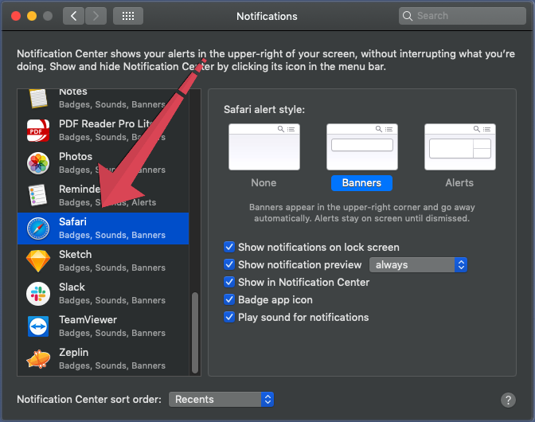Select the Photos app icon
This screenshot has height=422, width=535.
click(38, 163)
